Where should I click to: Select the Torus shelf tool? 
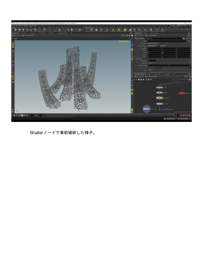tap(27, 30)
